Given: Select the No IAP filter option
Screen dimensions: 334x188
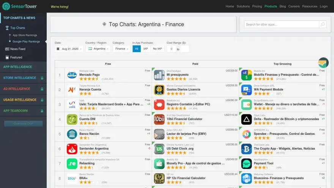Looking at the screenshot, I should tap(158, 49).
